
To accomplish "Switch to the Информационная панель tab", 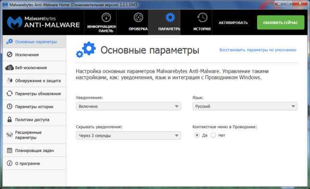I will pos(100,22).
